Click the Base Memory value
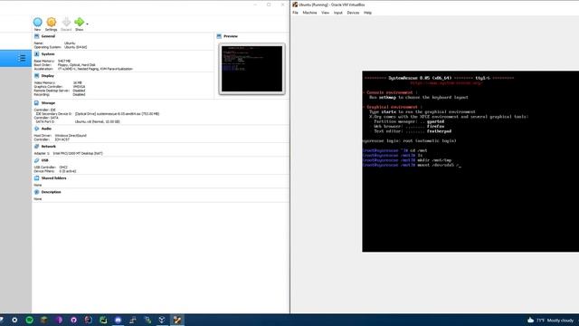 64,61
